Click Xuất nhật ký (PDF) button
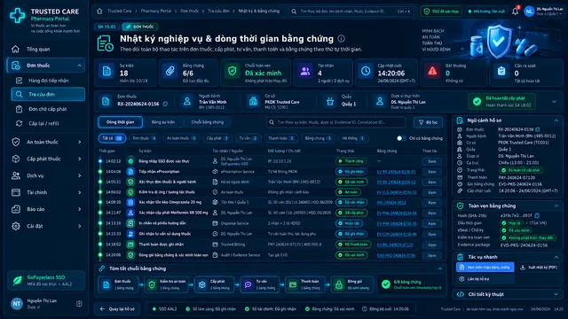 click(539, 268)
